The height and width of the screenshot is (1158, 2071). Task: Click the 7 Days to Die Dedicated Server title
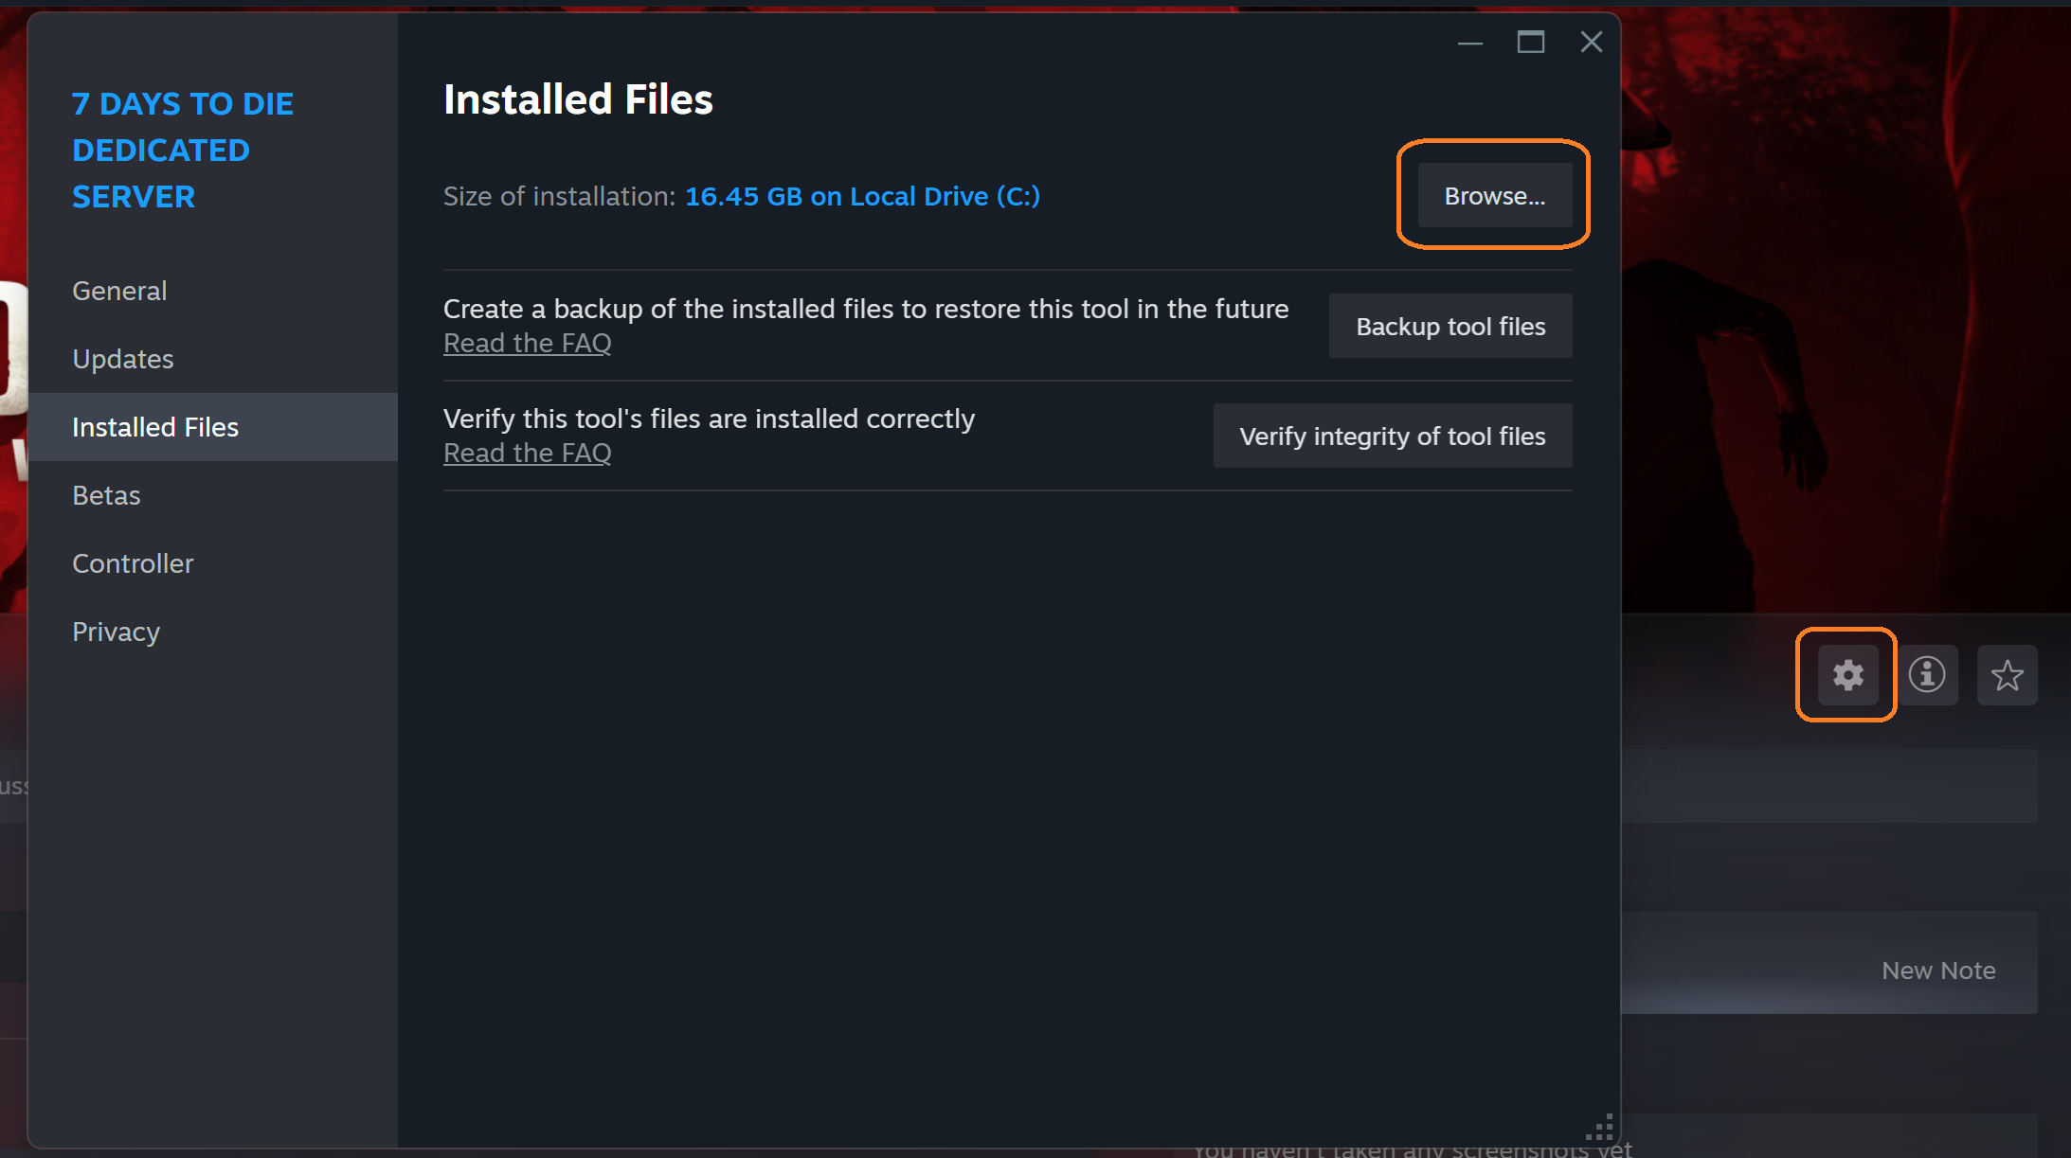tap(183, 150)
